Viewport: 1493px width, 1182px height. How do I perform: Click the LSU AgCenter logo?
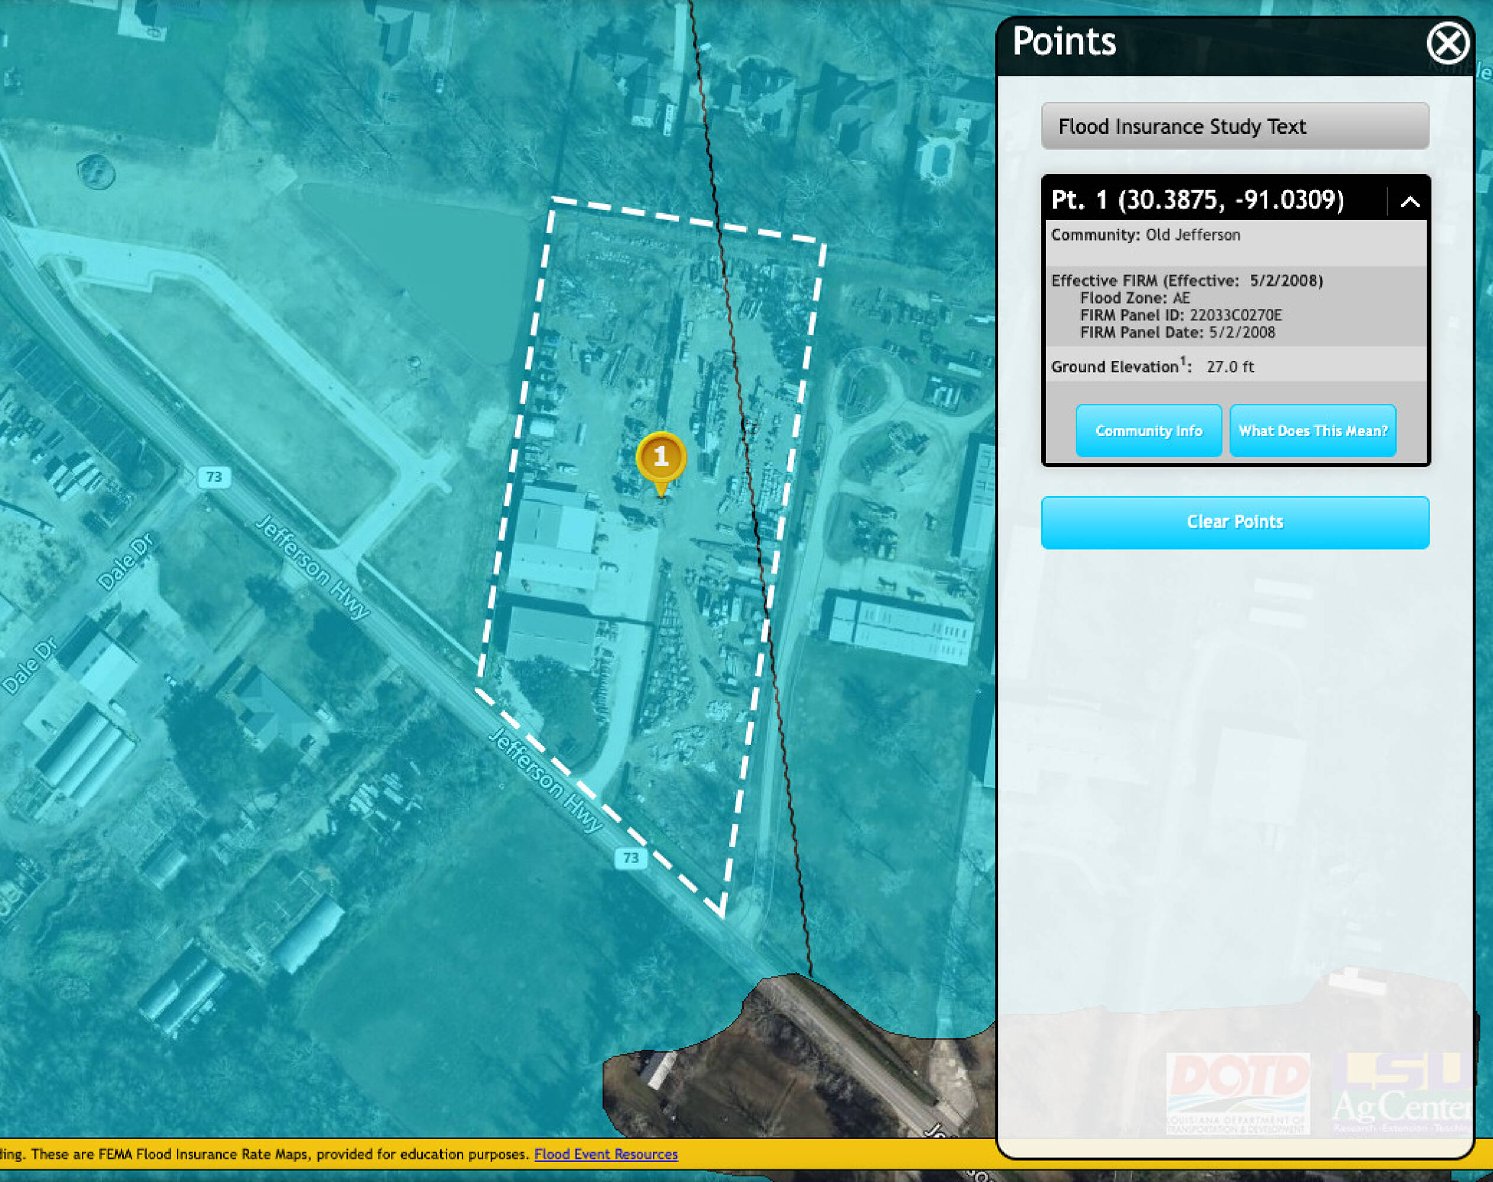click(x=1401, y=1093)
